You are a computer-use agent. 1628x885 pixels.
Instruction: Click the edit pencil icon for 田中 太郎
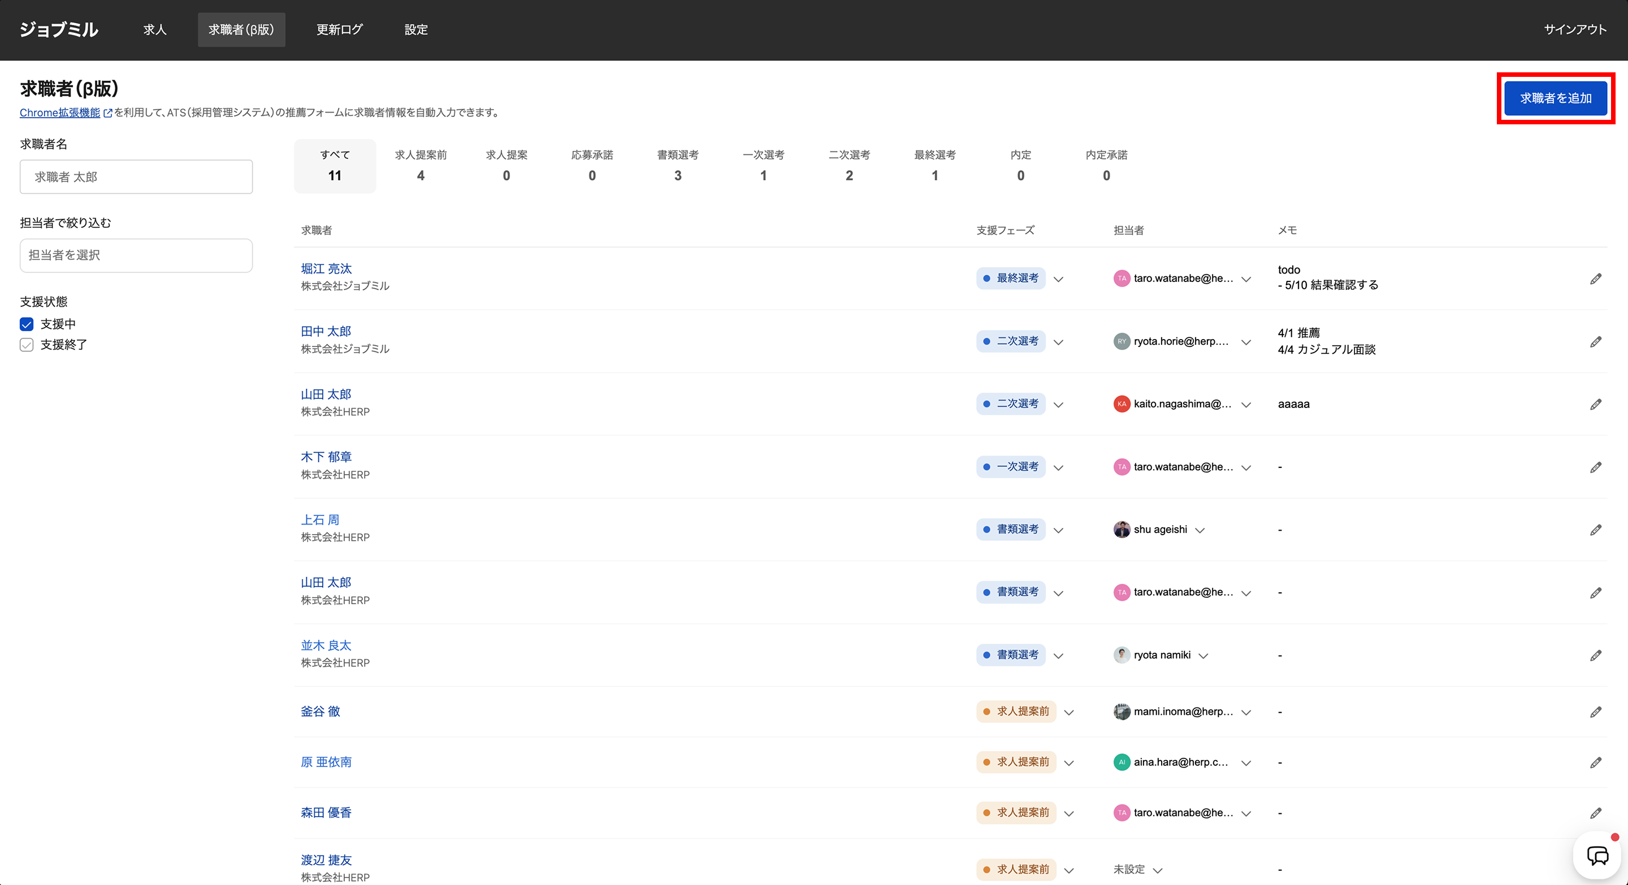(x=1596, y=342)
